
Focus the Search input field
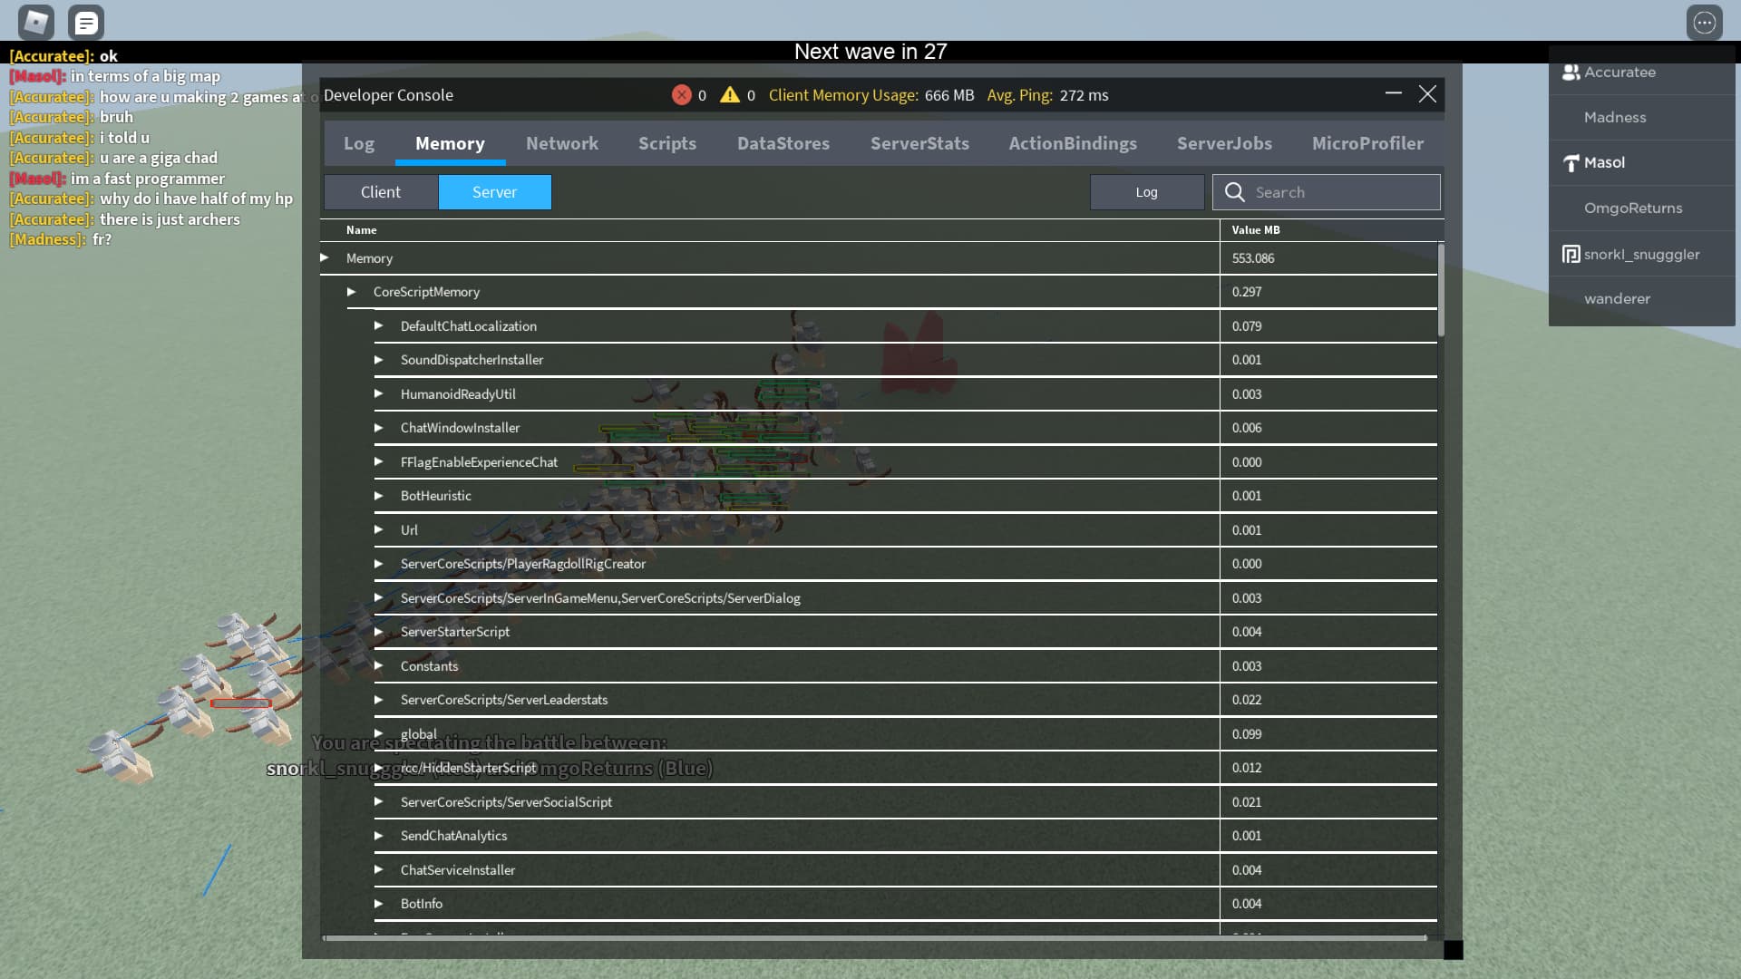tap(1327, 192)
